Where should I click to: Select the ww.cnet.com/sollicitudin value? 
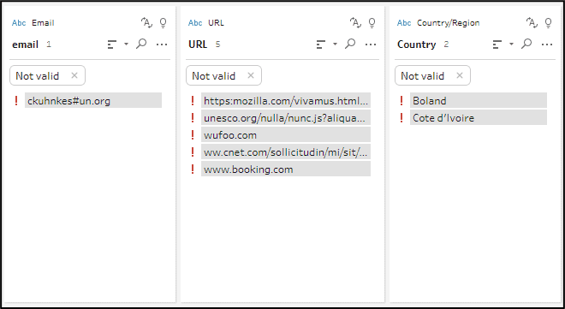point(286,152)
